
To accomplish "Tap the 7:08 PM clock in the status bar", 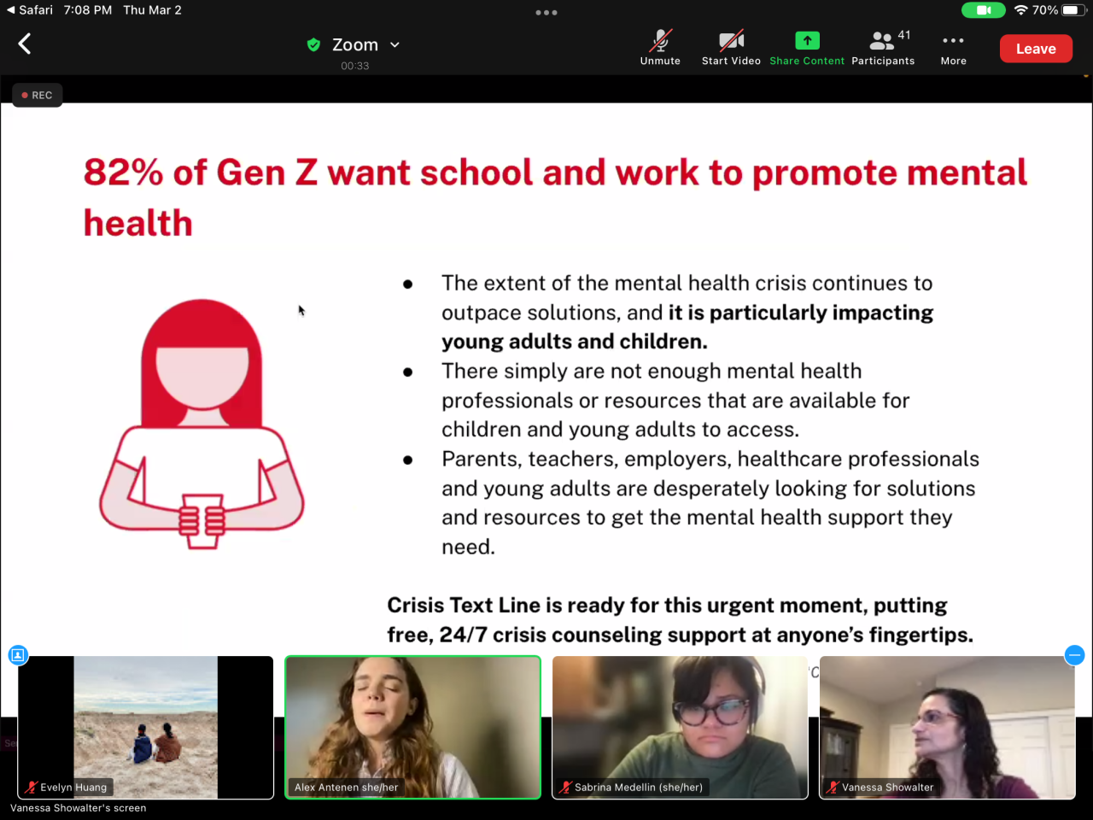I will [x=88, y=10].
